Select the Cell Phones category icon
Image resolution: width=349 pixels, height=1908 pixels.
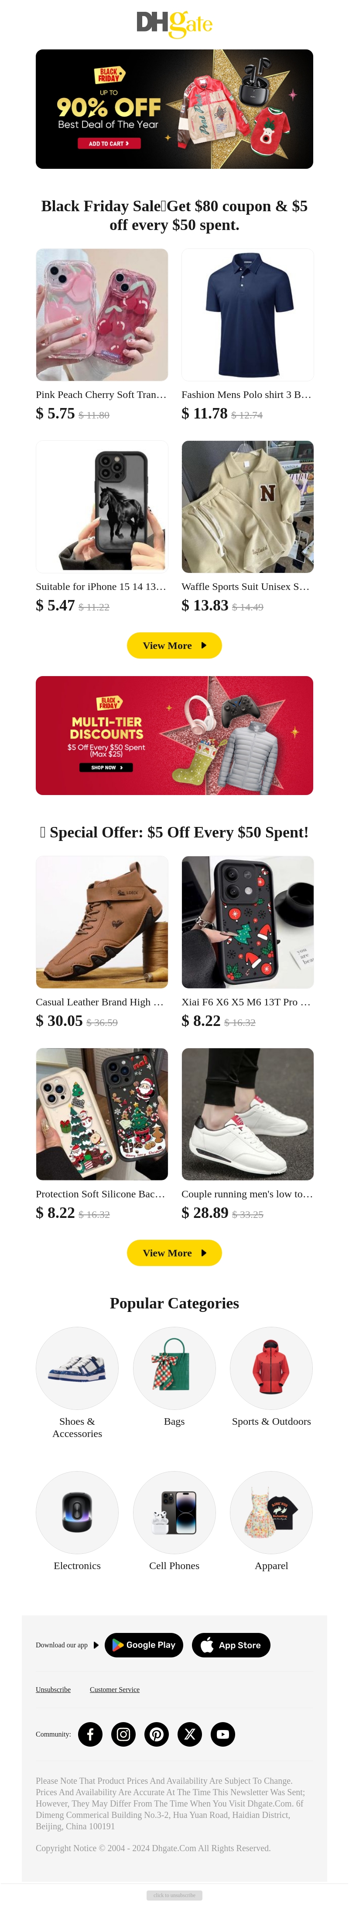(x=174, y=1512)
